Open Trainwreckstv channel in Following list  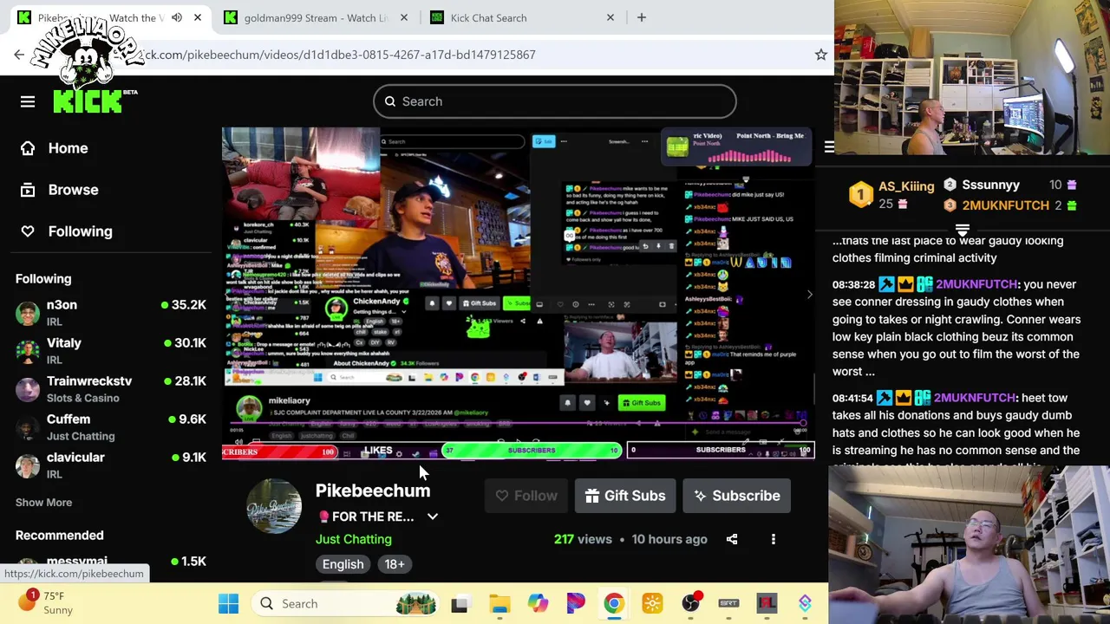[x=111, y=389]
